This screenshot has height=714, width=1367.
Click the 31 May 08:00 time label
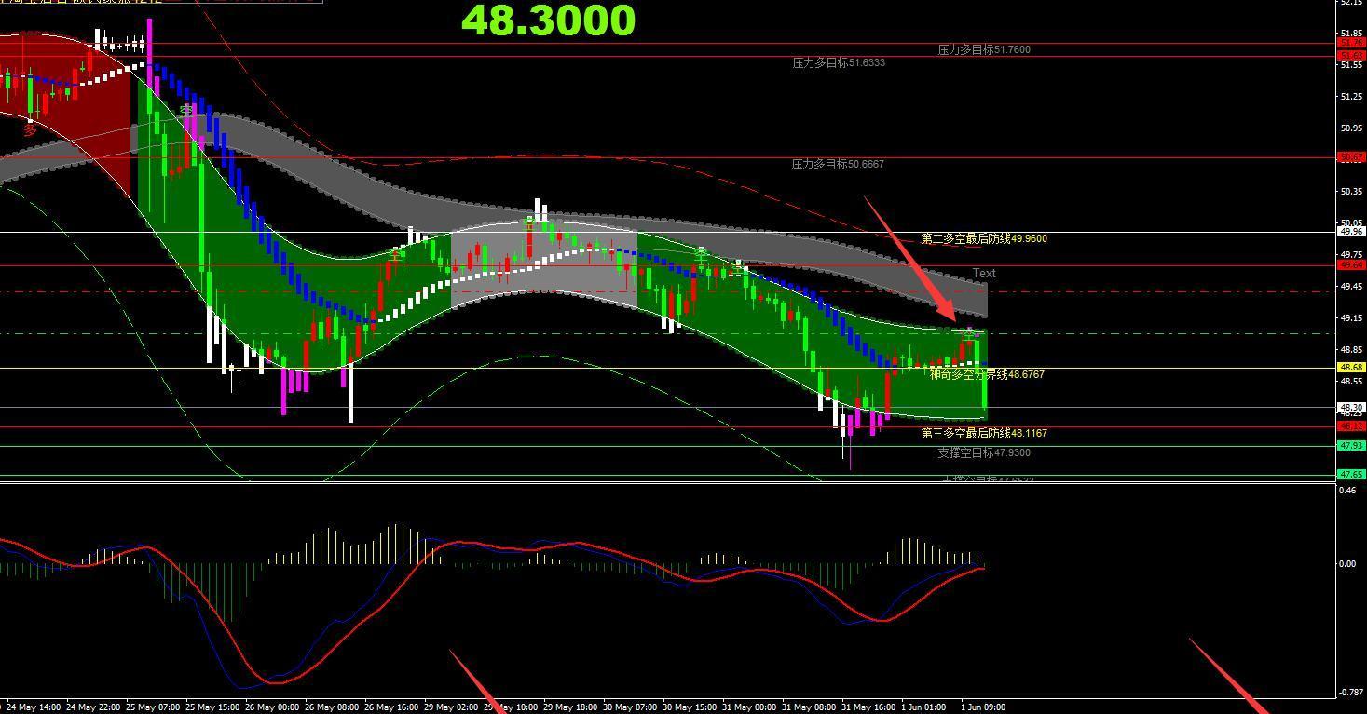click(810, 707)
